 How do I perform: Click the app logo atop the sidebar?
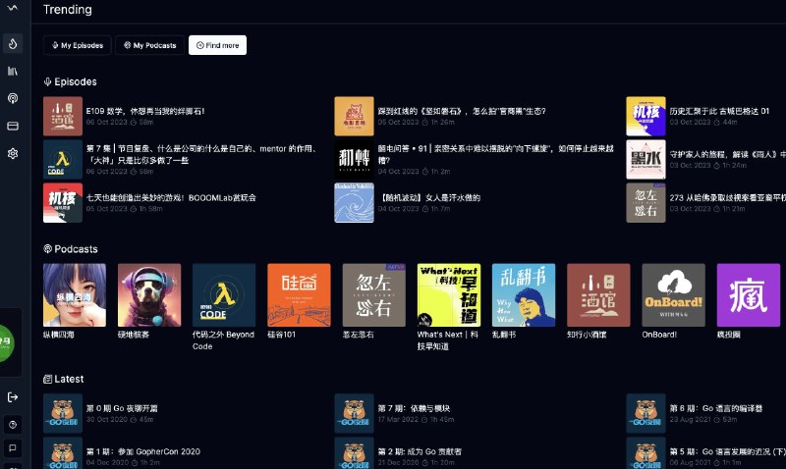[x=13, y=8]
